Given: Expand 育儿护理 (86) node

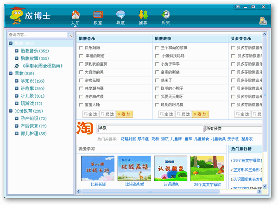Looking at the screenshot, I should click(x=17, y=133).
